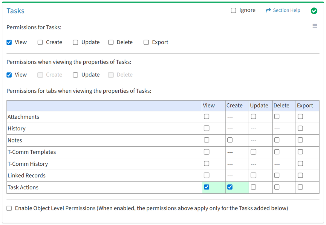Viewport: 326px width, 225px height.
Task: Enable View for the Attachments tab
Action: point(206,117)
